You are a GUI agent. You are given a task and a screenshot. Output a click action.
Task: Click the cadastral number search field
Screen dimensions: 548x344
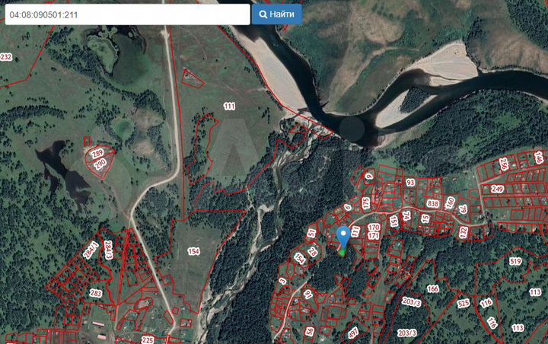coord(127,14)
